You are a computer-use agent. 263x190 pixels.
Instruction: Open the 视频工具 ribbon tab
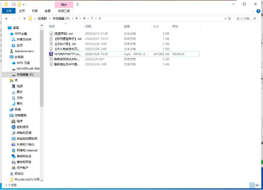click(64, 11)
